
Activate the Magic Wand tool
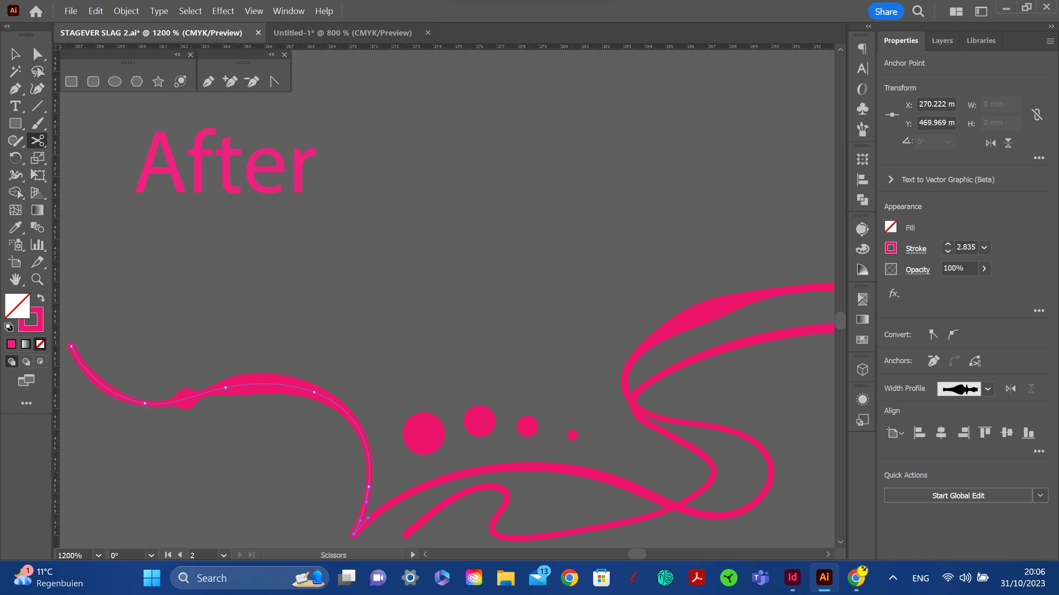pyautogui.click(x=15, y=71)
